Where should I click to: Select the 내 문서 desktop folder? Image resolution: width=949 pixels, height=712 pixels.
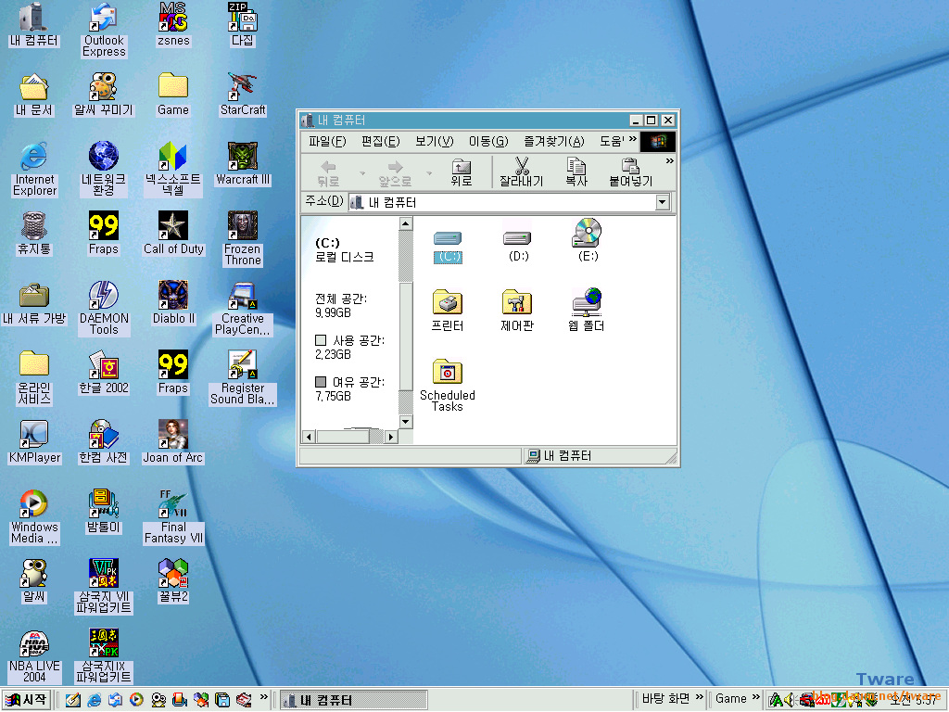[33, 94]
